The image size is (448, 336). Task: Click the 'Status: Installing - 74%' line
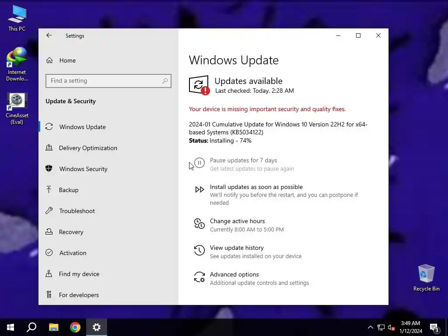[x=220, y=140]
